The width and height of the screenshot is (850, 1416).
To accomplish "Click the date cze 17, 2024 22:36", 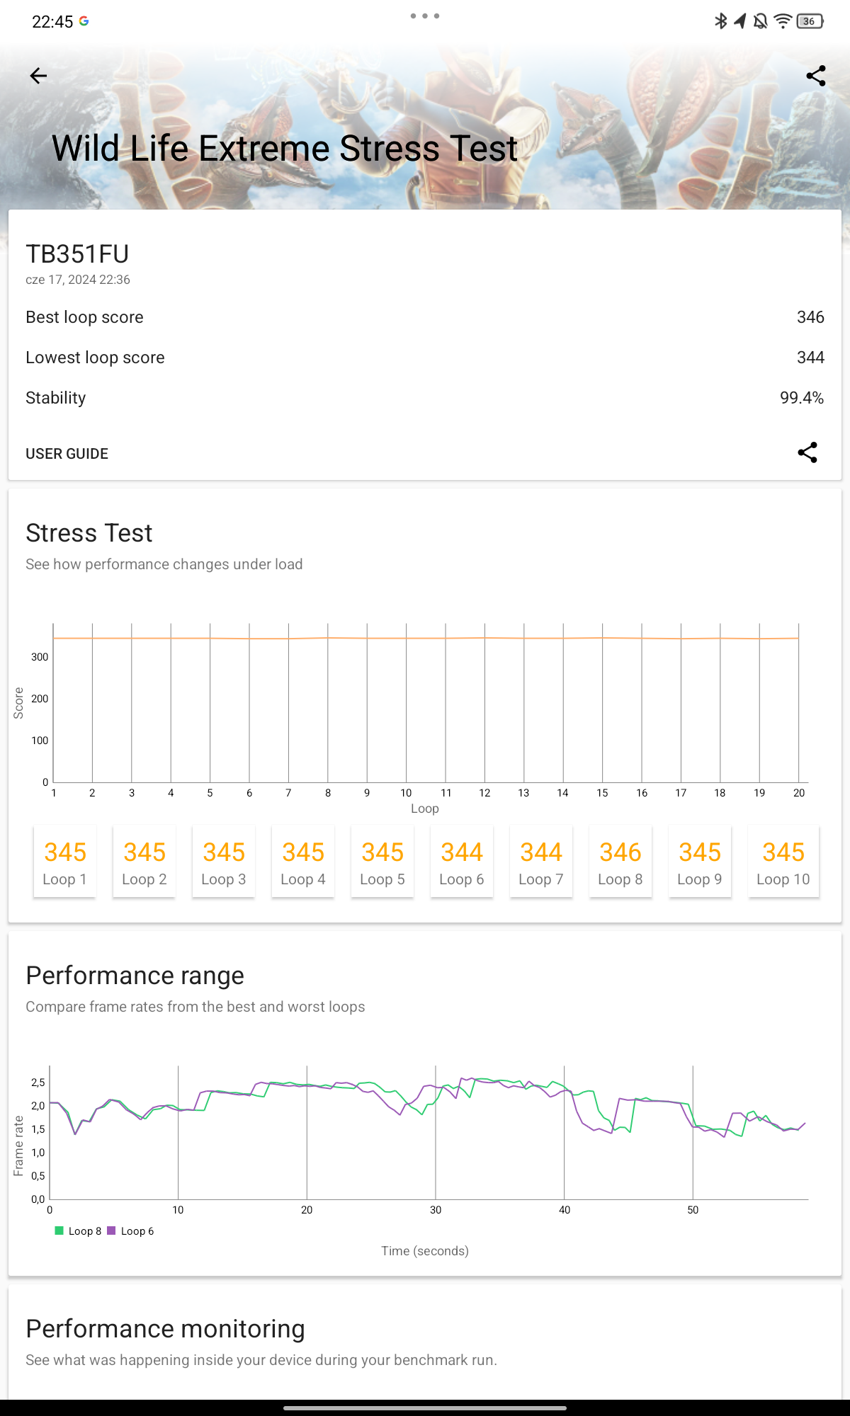I will [x=78, y=280].
